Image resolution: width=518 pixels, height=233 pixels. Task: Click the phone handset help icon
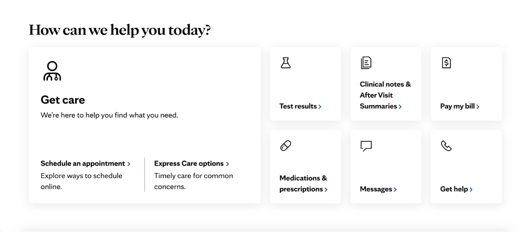(x=446, y=146)
